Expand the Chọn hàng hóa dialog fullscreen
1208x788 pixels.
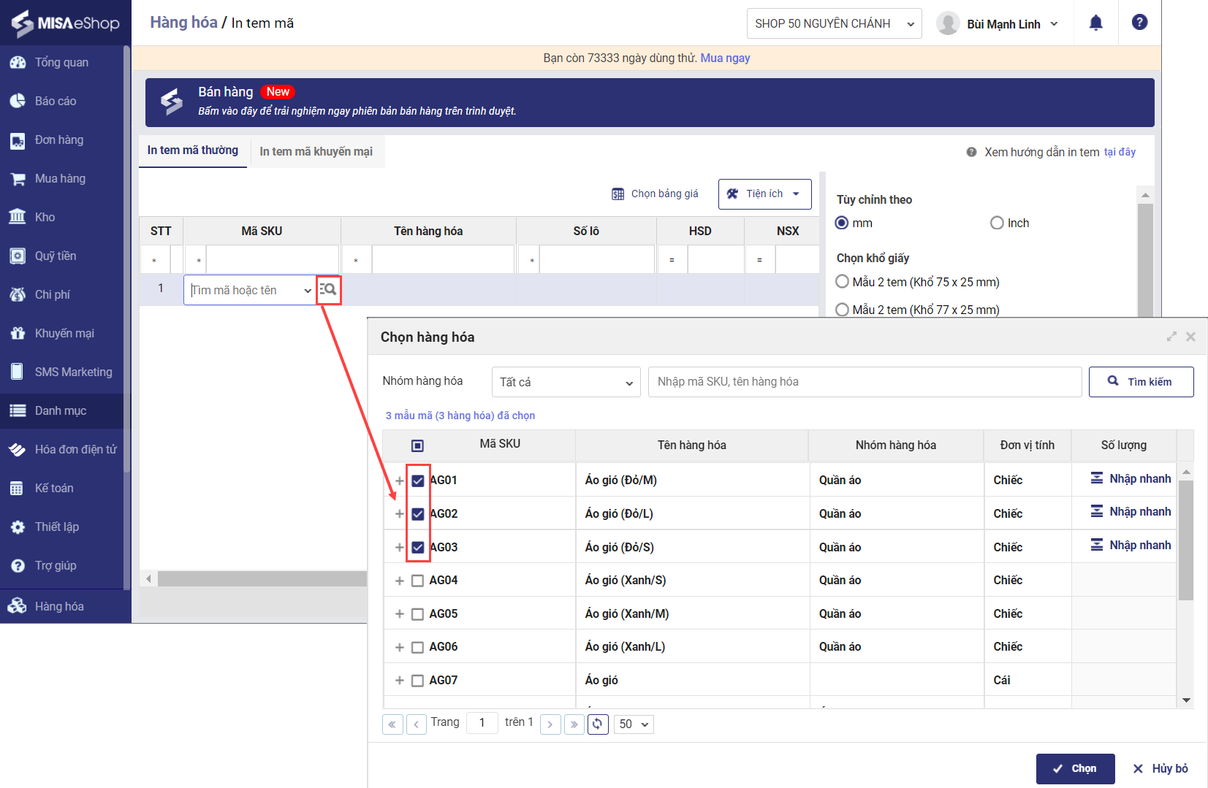tap(1171, 337)
